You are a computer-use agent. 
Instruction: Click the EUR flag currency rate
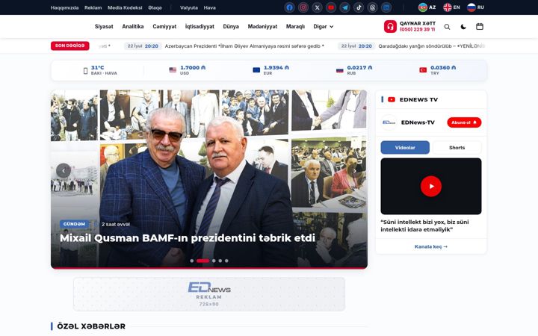(270, 70)
